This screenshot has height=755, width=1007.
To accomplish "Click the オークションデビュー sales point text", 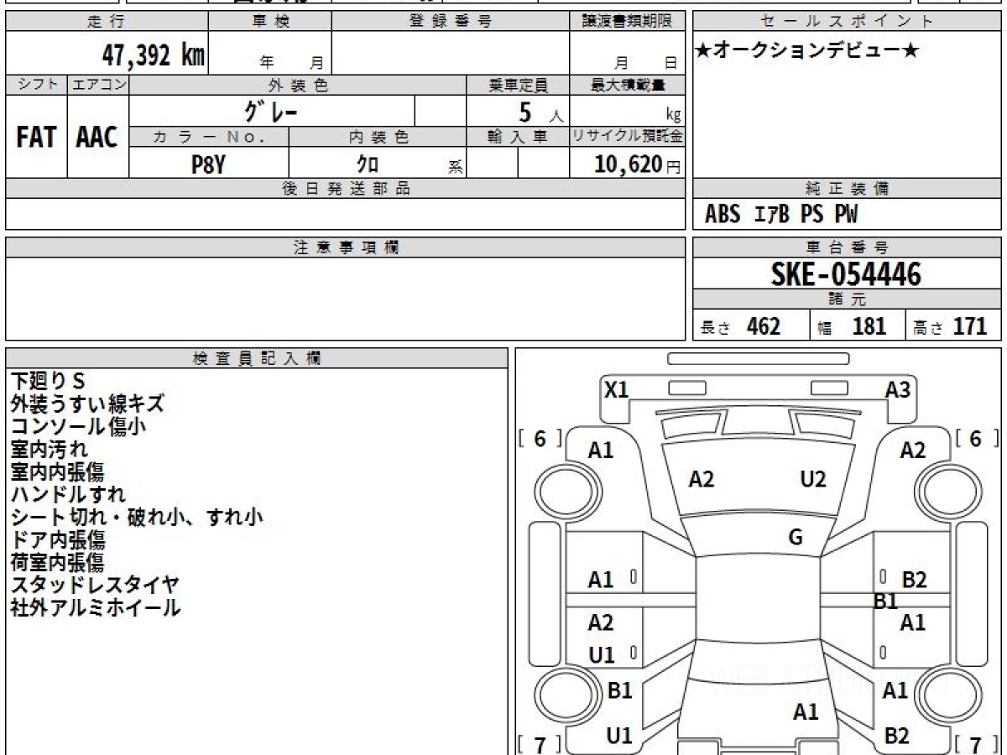I will coord(807,51).
